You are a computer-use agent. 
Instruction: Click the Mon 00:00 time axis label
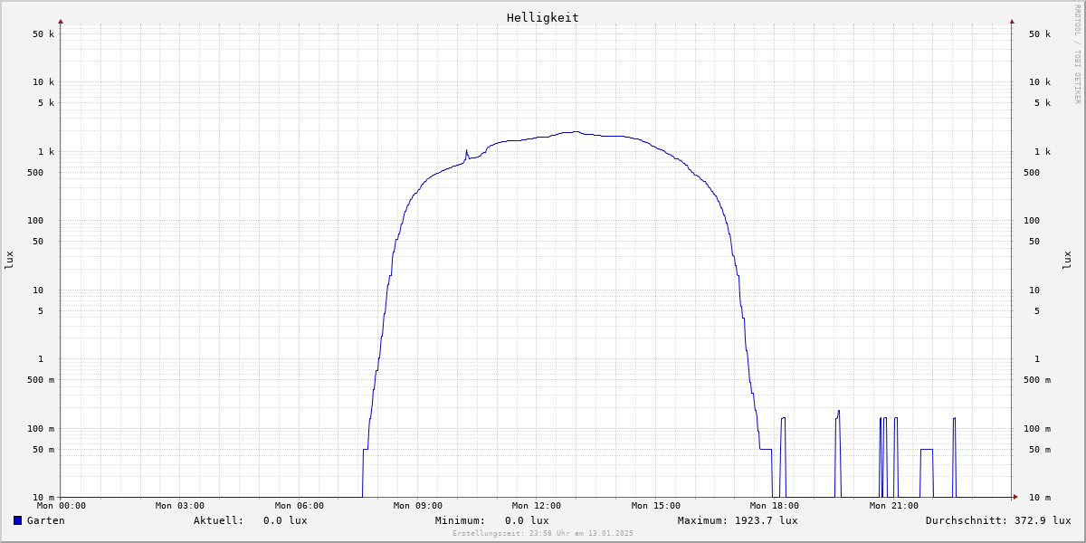coord(62,506)
